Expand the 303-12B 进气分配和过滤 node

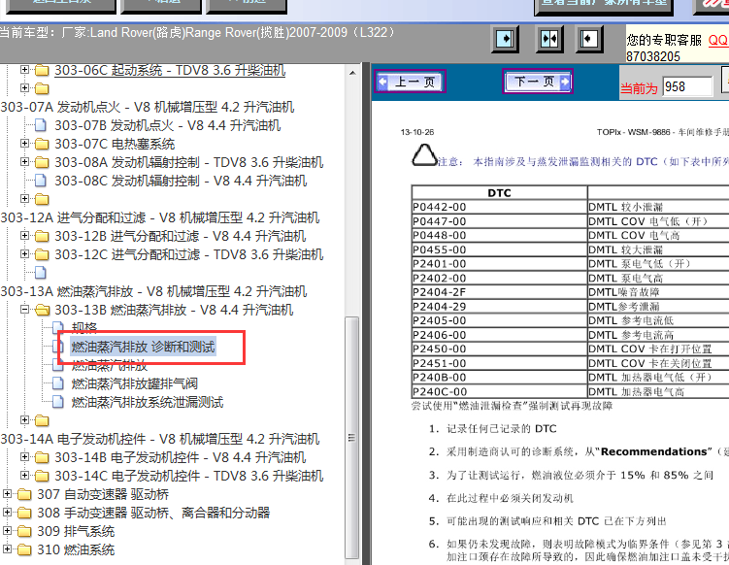[x=24, y=235]
